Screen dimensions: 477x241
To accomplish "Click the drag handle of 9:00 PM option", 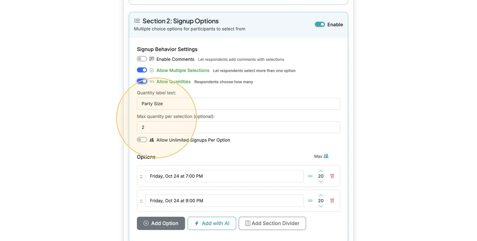I will point(141,201).
